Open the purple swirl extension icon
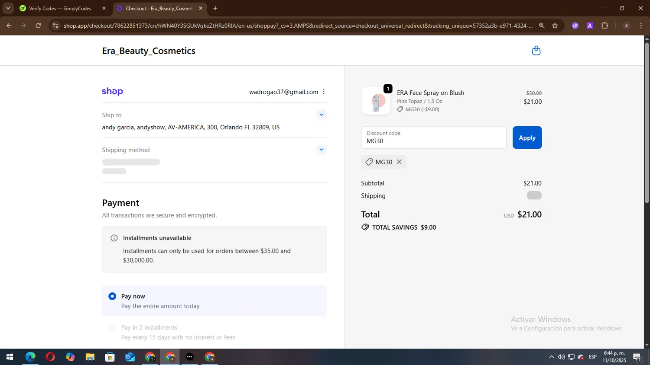Image resolution: width=650 pixels, height=365 pixels. click(575, 26)
